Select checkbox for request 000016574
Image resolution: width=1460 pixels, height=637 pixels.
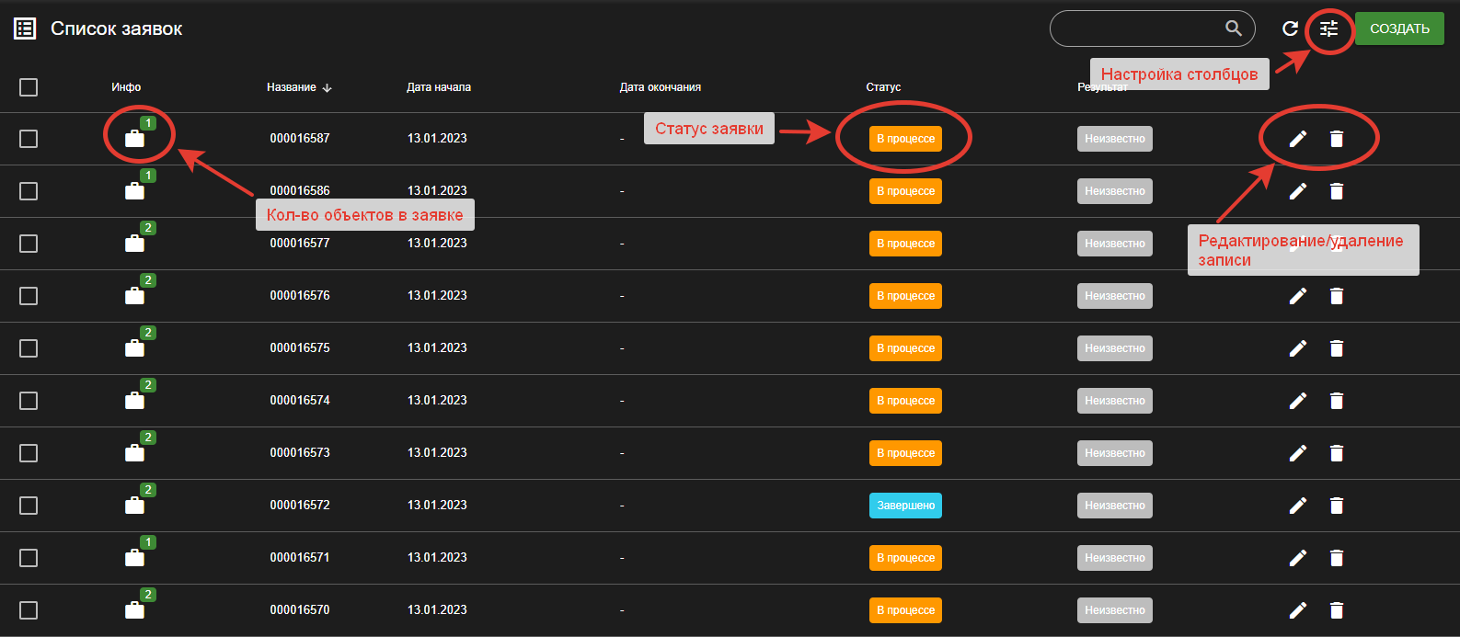(29, 401)
